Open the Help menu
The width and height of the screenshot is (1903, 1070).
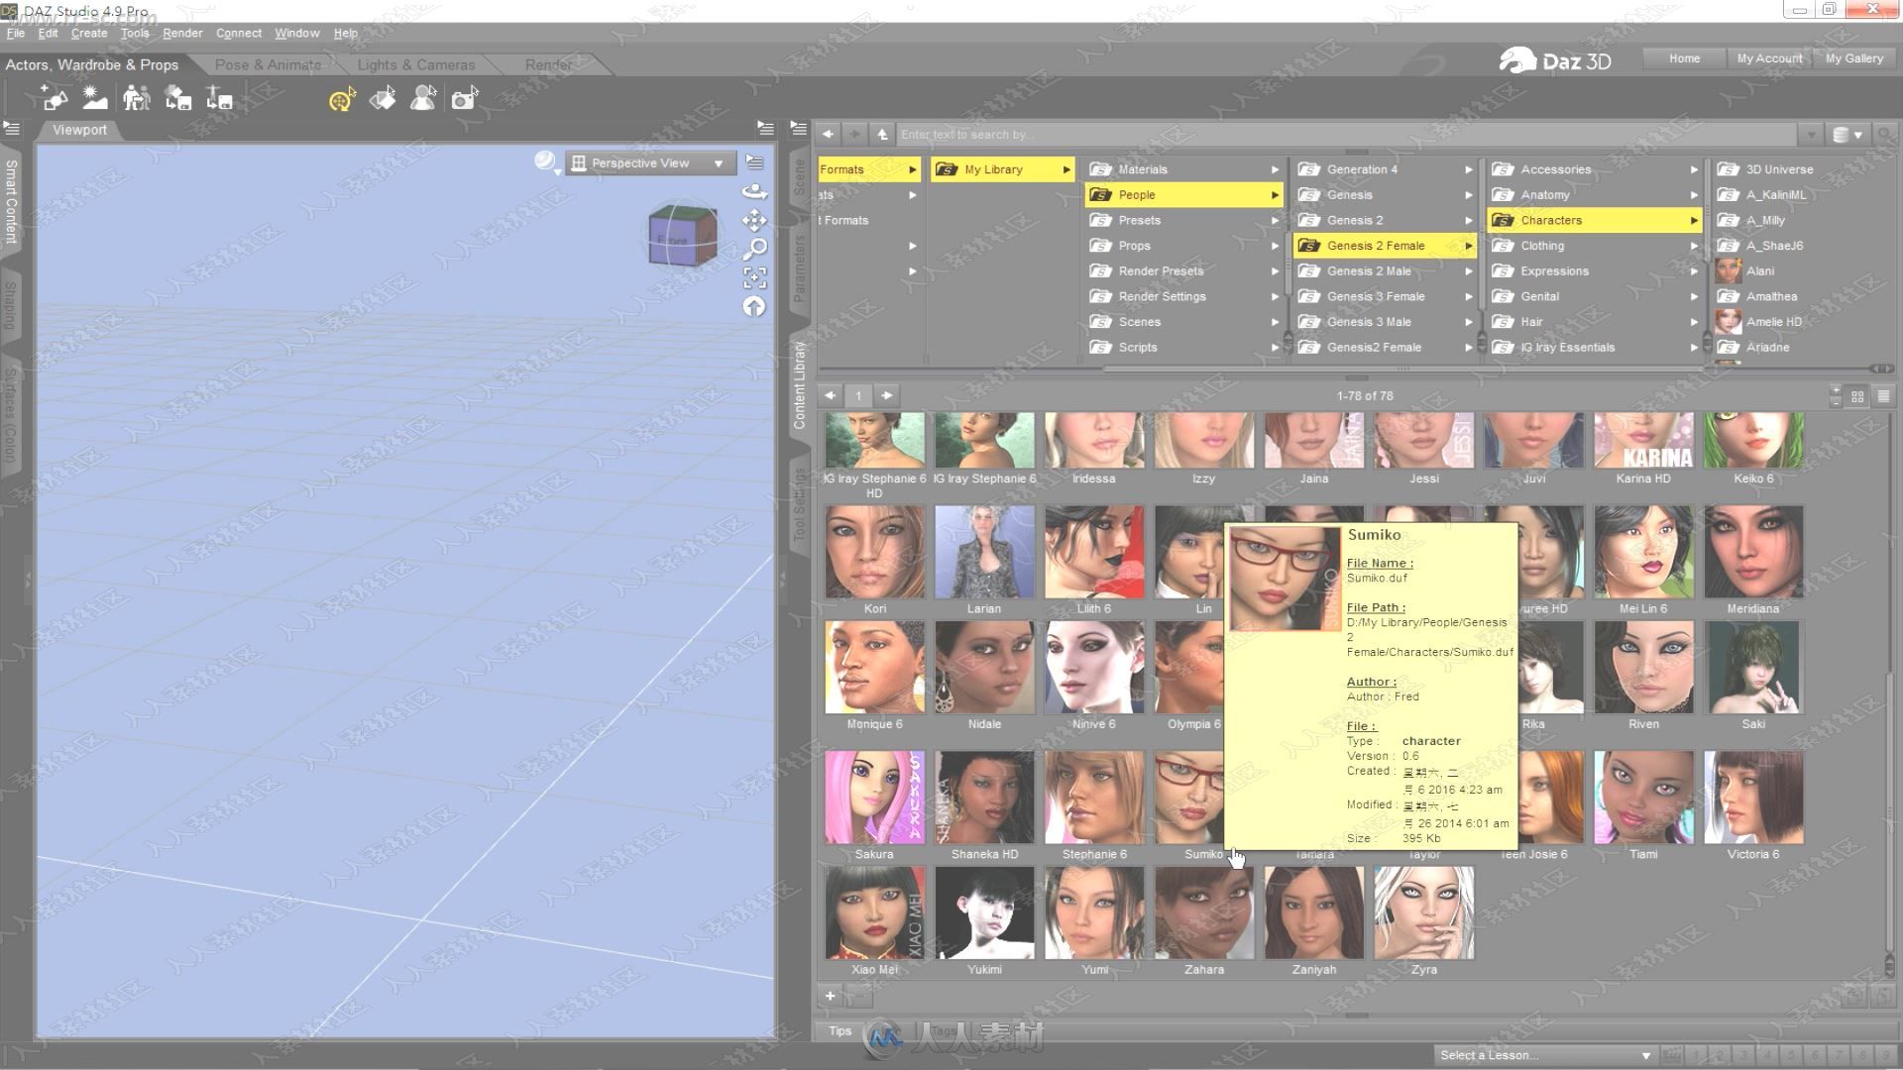[346, 33]
